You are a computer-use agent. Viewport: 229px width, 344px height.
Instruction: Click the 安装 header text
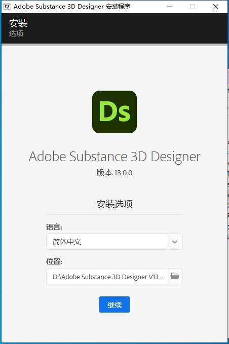point(18,23)
